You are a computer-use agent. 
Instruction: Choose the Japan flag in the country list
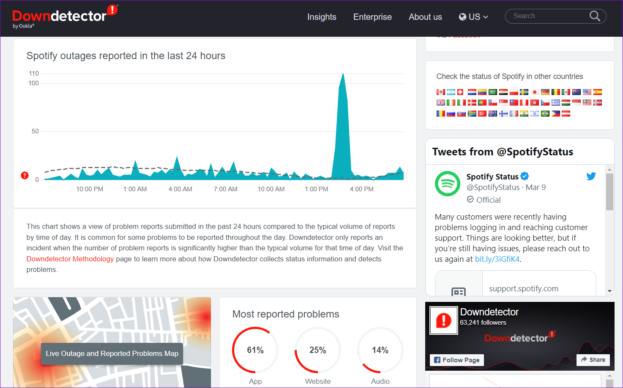pos(535,92)
